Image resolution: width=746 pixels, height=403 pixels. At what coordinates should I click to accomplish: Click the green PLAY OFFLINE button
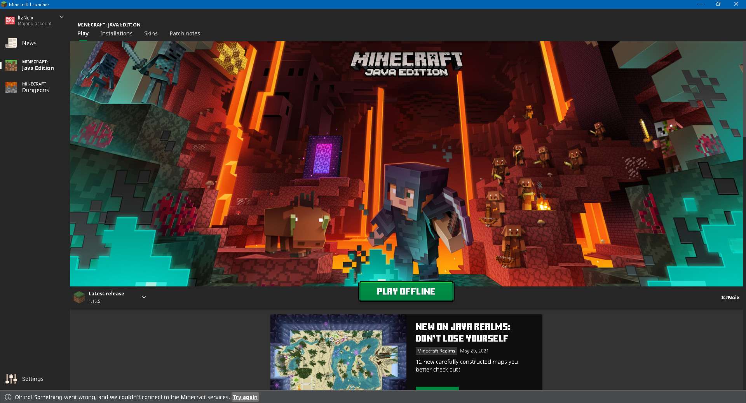click(x=406, y=291)
